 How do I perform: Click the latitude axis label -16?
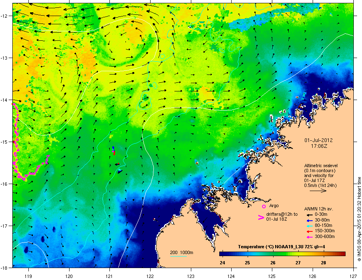(x=5, y=184)
